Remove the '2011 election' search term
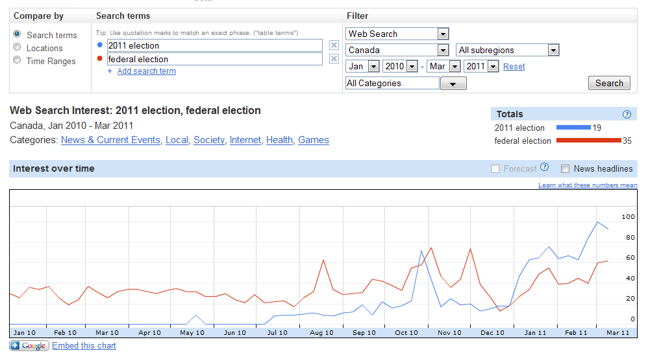The image size is (648, 355). [334, 45]
